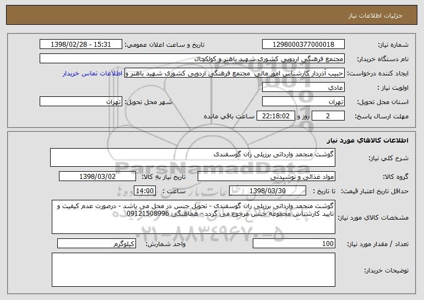Click the goods need date 1398/03/02
This screenshot has width=424, height=300.
97,177
